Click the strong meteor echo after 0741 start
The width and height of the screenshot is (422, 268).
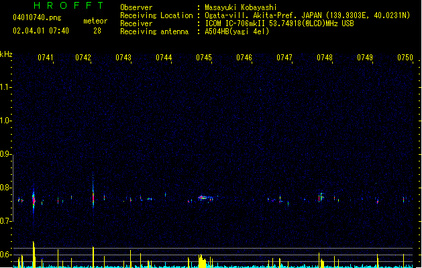coord(34,200)
